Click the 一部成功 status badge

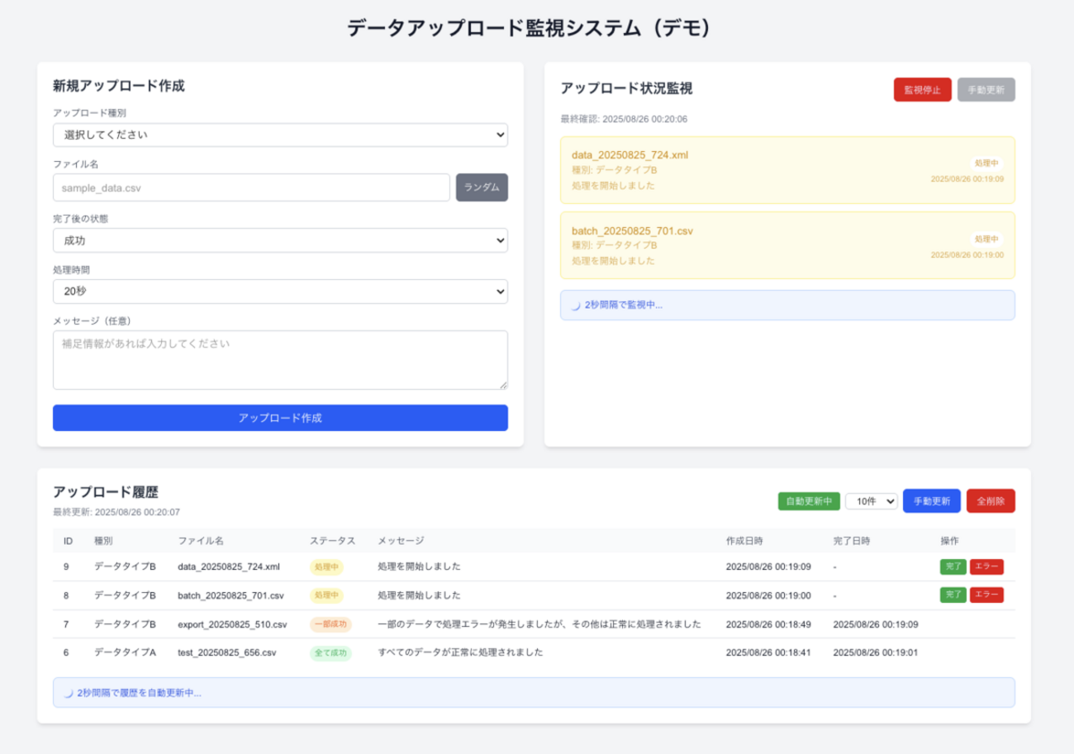[x=330, y=624]
